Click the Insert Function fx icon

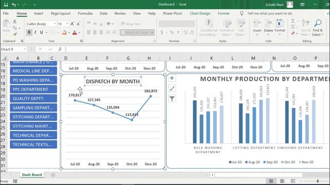pyautogui.click(x=60, y=49)
